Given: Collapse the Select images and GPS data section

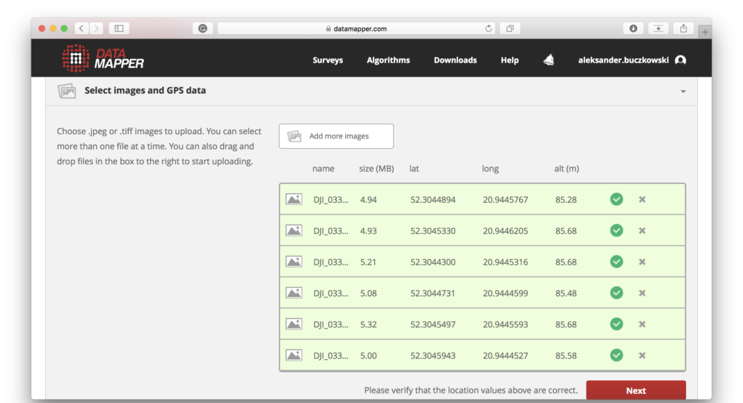Looking at the screenshot, I should coord(682,92).
